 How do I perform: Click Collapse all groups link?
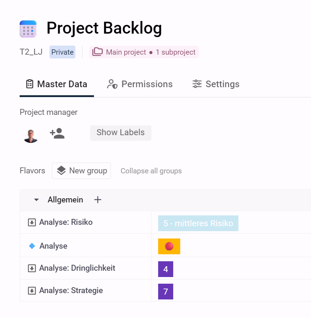tap(151, 171)
